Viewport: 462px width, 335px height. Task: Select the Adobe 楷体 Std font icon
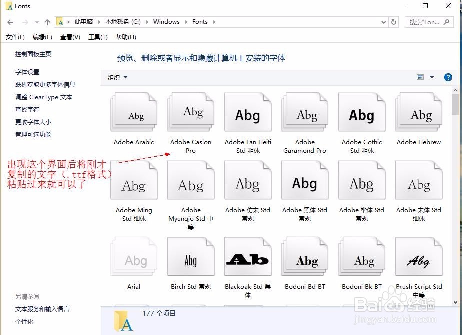pyautogui.click(x=362, y=180)
